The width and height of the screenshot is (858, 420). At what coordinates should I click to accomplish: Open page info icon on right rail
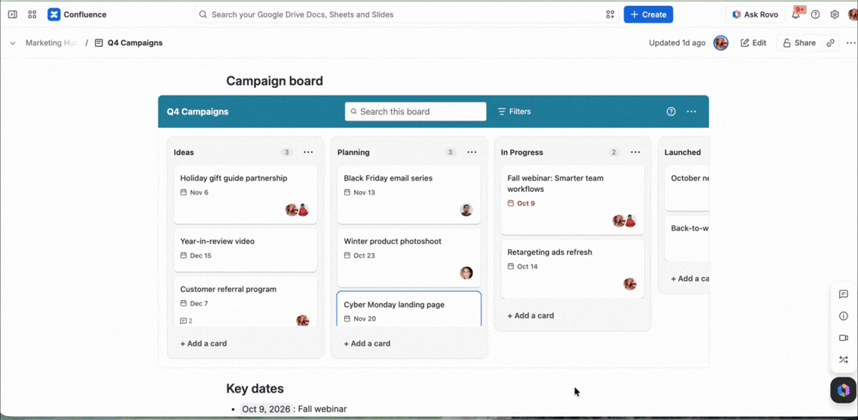[x=844, y=316]
